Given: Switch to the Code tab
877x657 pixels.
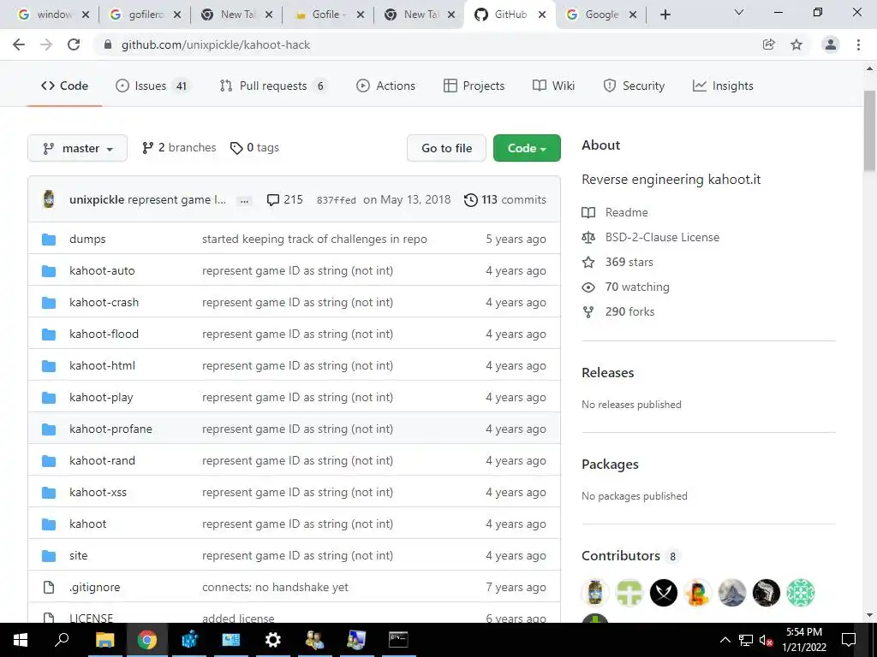Looking at the screenshot, I should coord(64,86).
